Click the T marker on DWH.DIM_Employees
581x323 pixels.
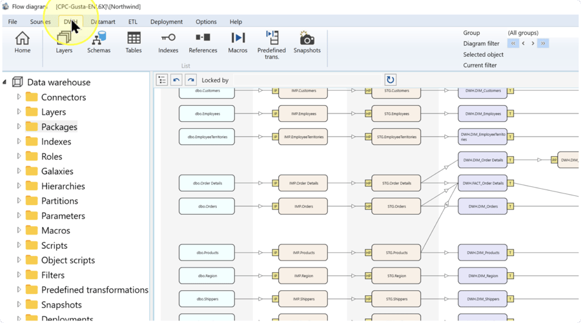[511, 113]
